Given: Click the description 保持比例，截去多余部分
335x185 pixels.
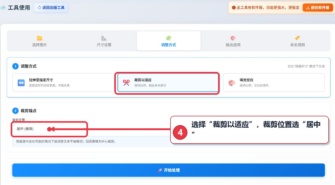Looking at the screenshot, I should (150, 85).
